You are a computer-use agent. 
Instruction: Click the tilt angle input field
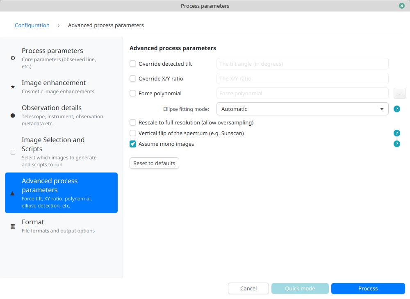(x=302, y=64)
